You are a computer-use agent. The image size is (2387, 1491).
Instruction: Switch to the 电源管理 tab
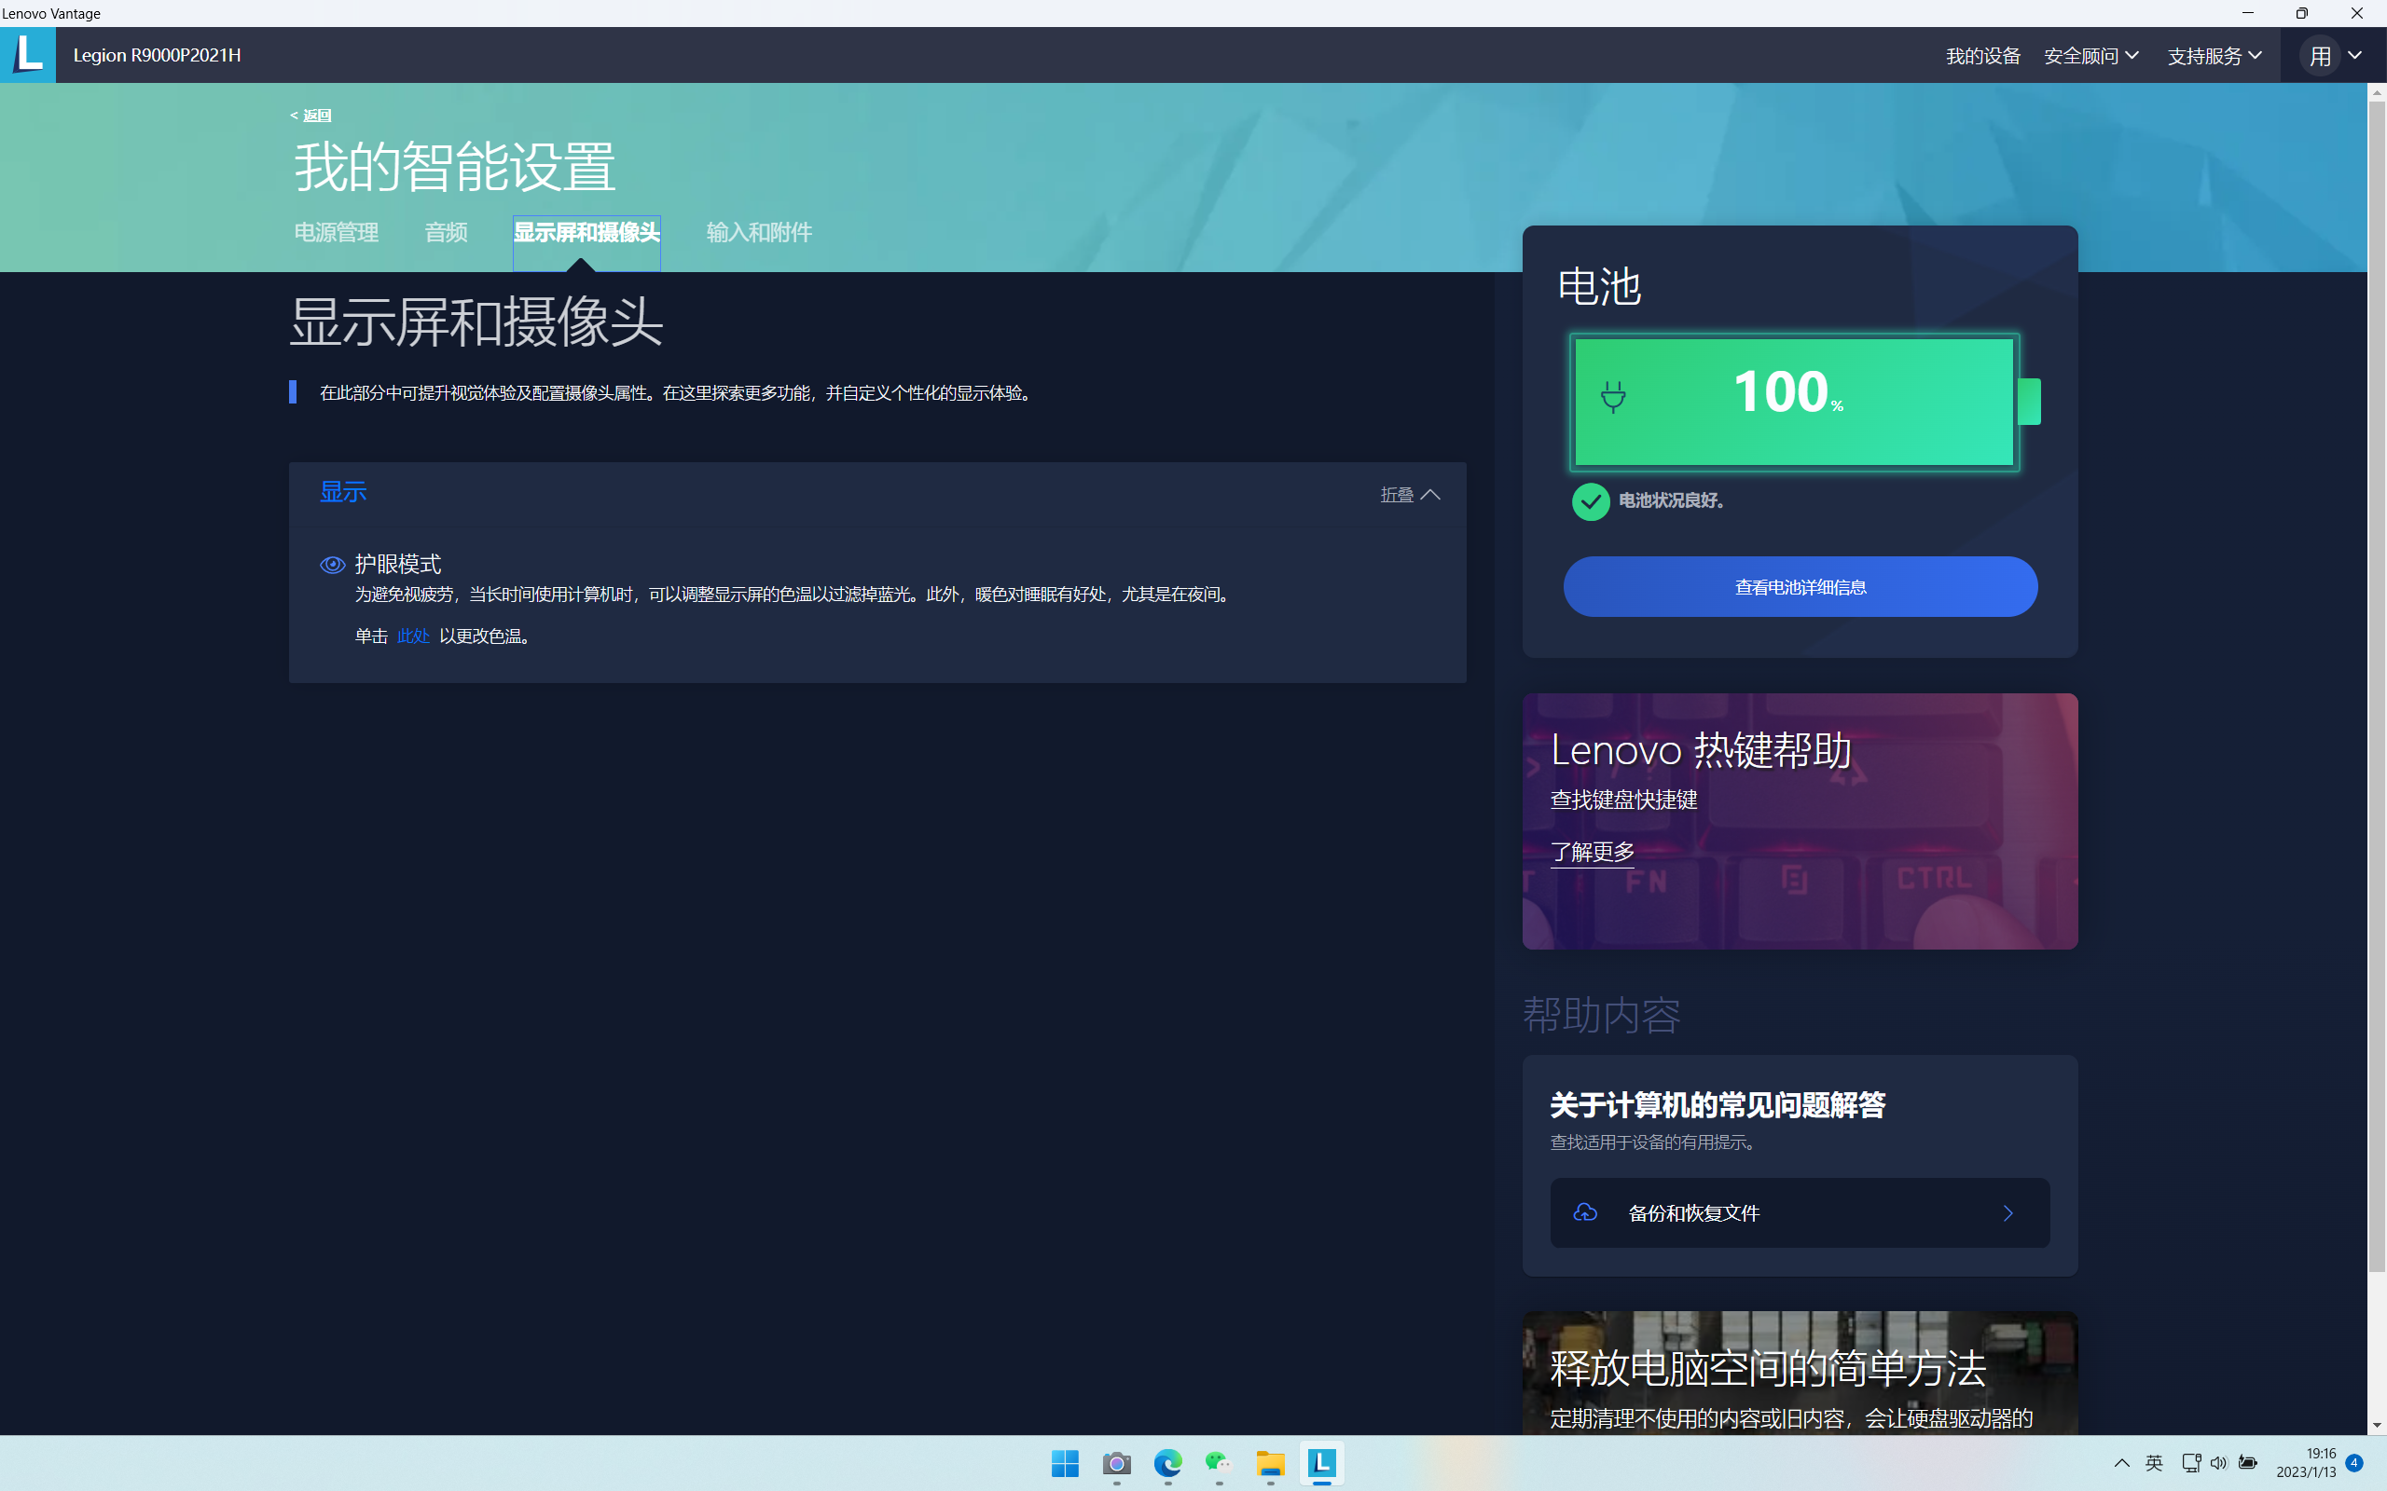pos(337,233)
